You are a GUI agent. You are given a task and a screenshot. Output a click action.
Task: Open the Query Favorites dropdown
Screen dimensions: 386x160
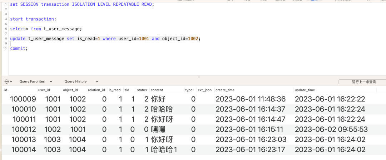pyautogui.click(x=36, y=81)
